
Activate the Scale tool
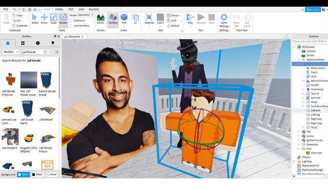click(53, 19)
